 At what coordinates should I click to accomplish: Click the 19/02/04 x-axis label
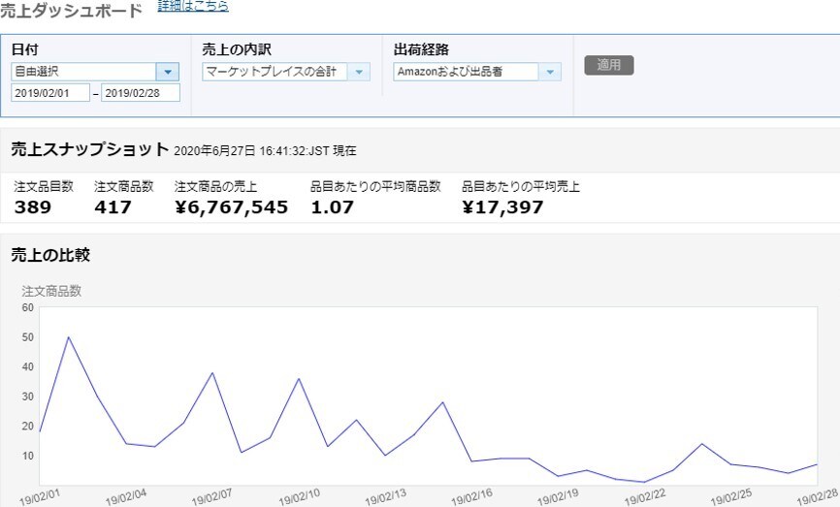point(126,497)
